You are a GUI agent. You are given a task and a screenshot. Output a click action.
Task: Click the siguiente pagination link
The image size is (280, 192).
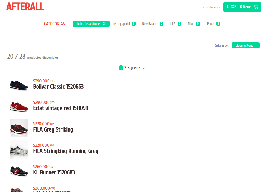pos(134,68)
